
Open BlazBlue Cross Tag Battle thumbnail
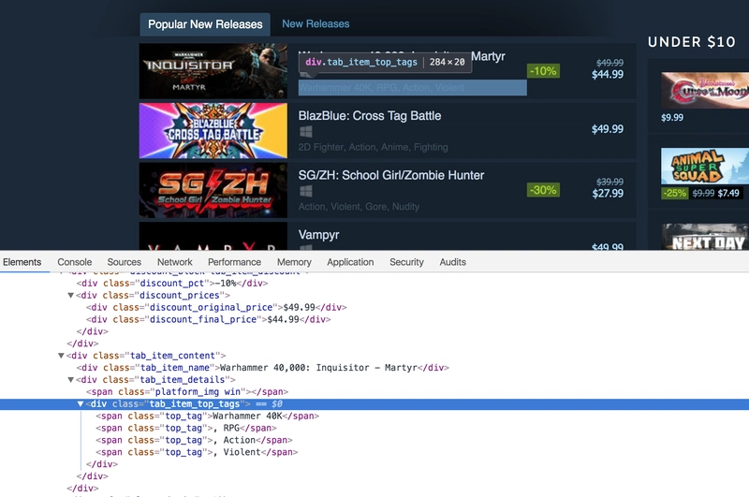click(213, 131)
